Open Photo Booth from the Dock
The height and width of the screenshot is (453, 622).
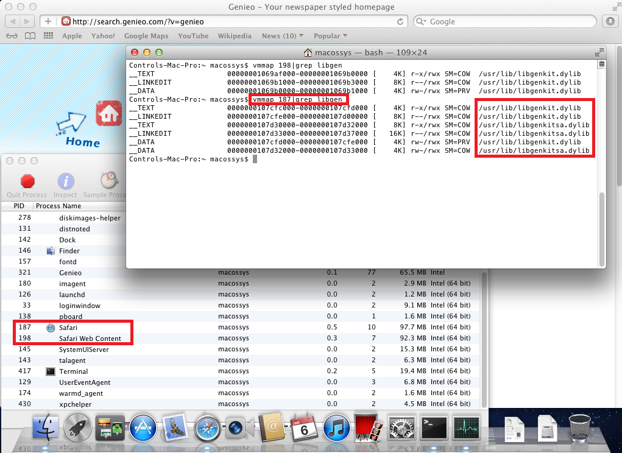click(369, 427)
